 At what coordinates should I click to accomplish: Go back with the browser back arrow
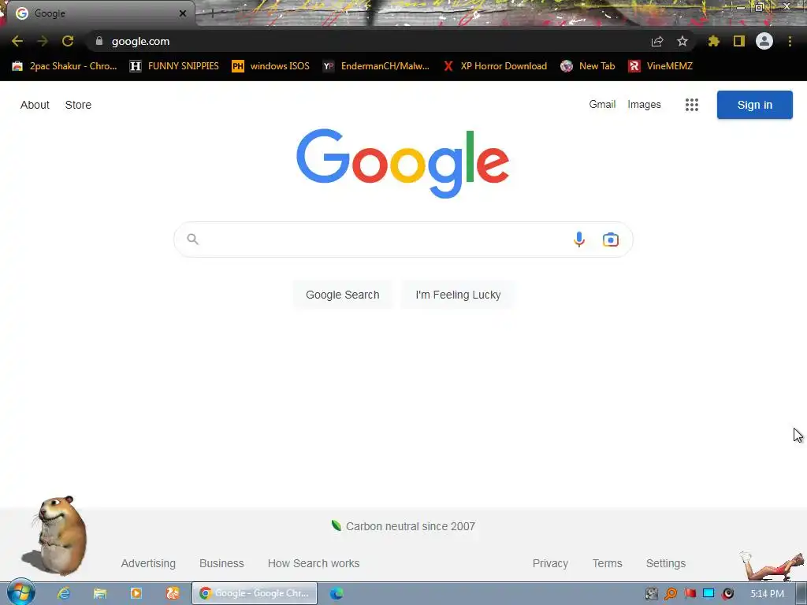click(17, 41)
